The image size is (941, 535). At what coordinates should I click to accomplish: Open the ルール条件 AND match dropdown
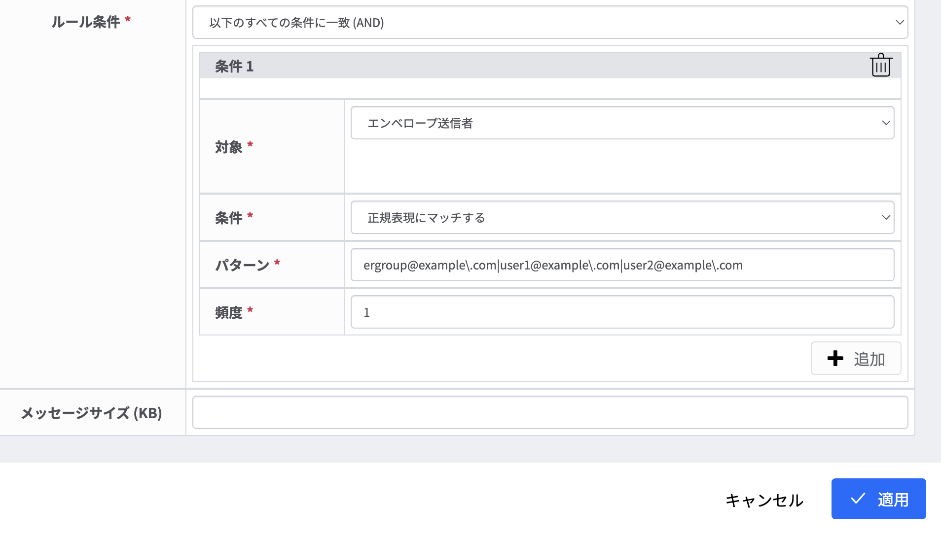(x=550, y=22)
